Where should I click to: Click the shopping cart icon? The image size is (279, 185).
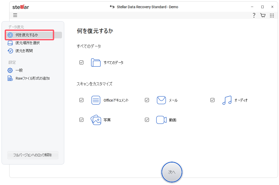pos(263,15)
